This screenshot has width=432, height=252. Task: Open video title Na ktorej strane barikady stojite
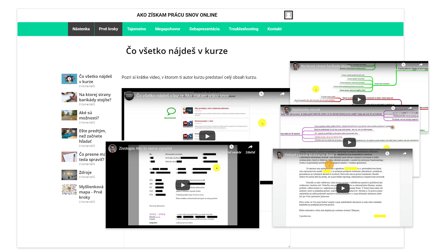tap(326, 66)
